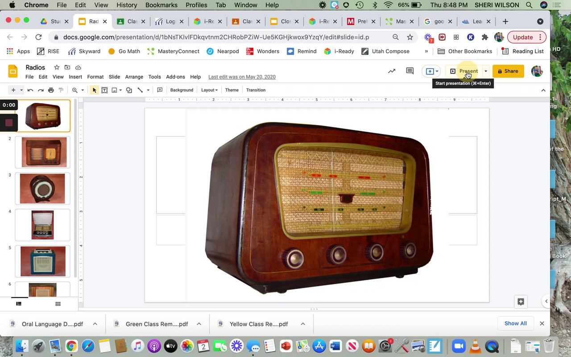Open the Theme panel
The image size is (571, 357).
coord(232,90)
